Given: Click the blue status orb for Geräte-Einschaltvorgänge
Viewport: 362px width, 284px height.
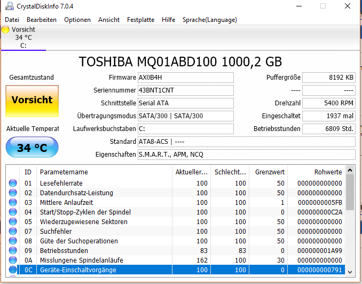Looking at the screenshot, I should coord(13,270).
